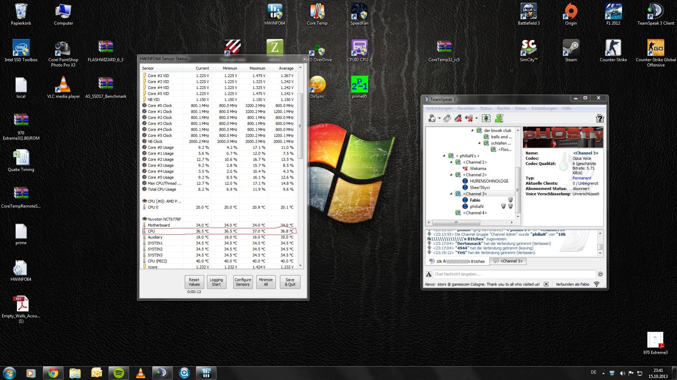Select the Core Temp desktop icon
Viewport: 677px width, 380px height.
[317, 15]
